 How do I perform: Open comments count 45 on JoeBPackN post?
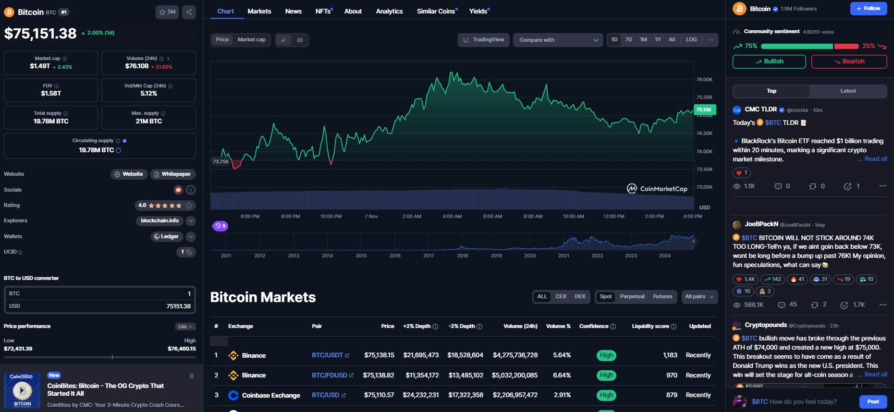787,305
